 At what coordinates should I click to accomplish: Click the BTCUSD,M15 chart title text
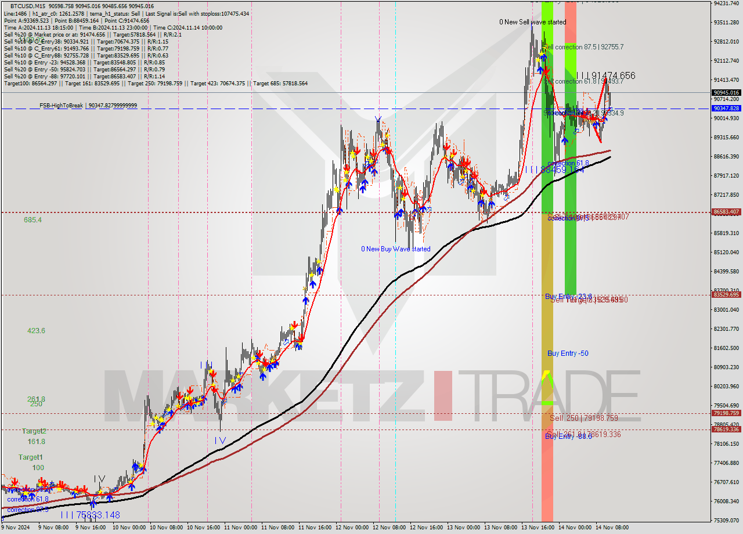(28, 6)
